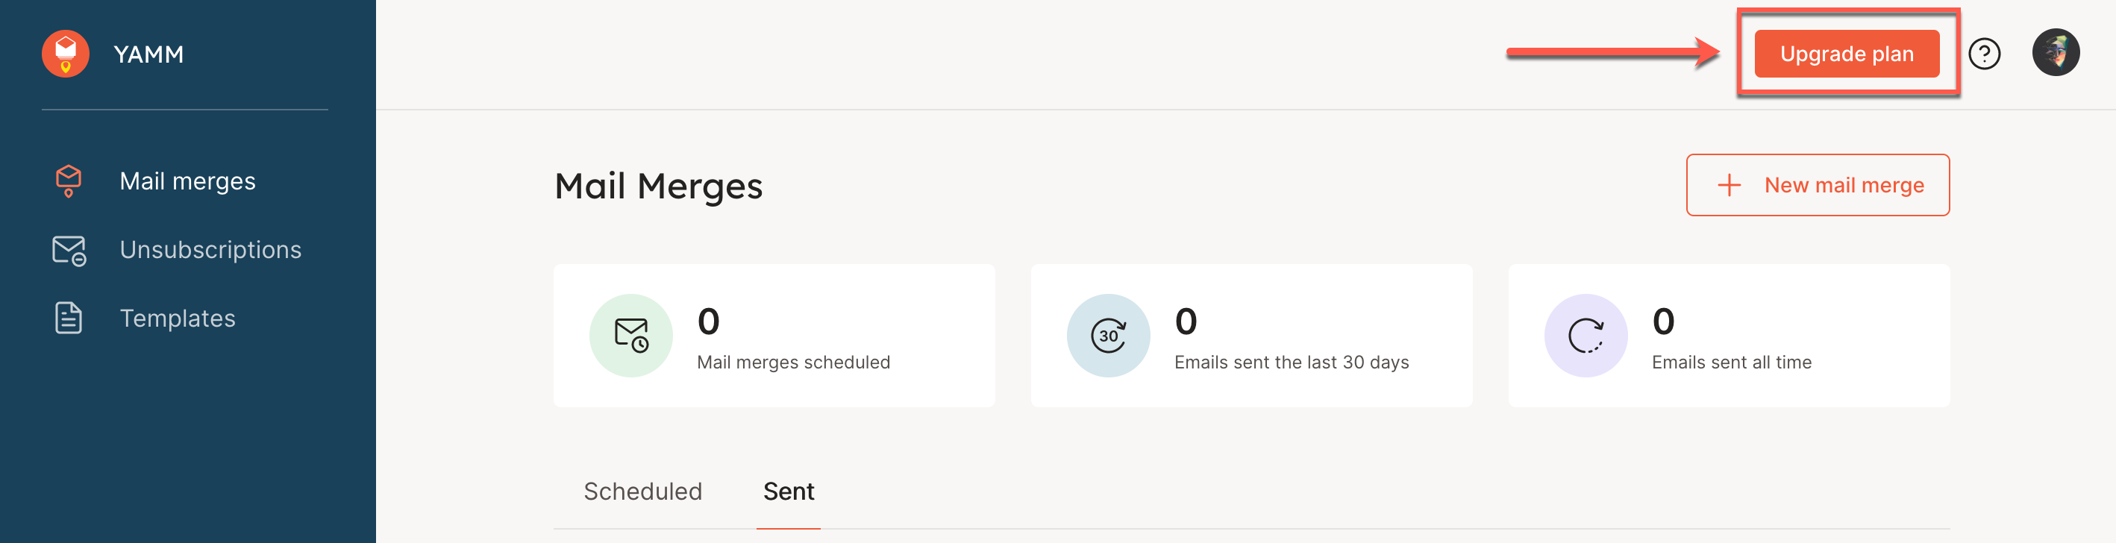Click the 30 days sent icon
2116x543 pixels.
[1108, 335]
